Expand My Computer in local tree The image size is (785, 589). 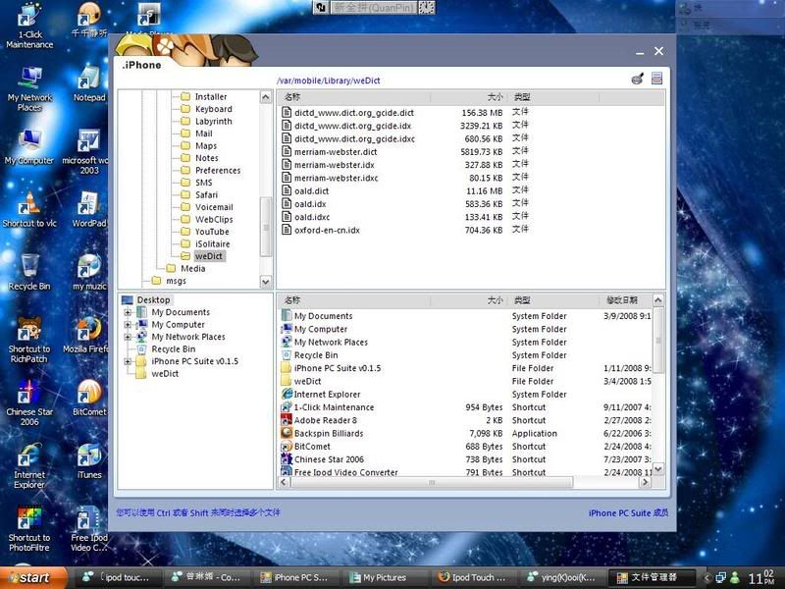point(128,325)
